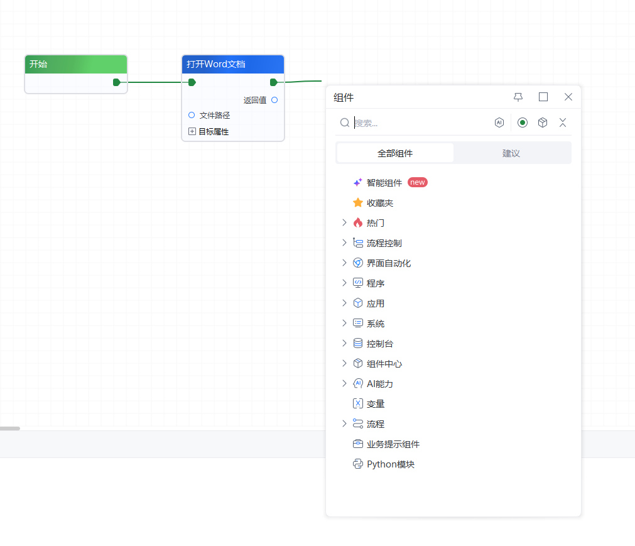Select the 全部组件 tab
Viewport: 635px width, 546px height.
click(x=395, y=153)
